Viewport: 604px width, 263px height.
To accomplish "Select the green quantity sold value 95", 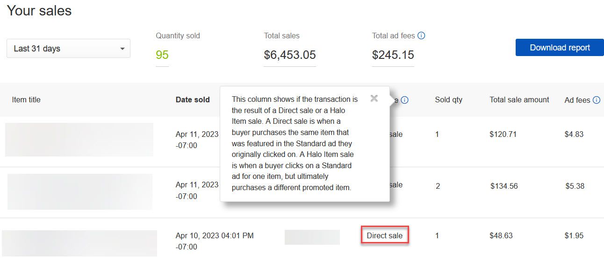I will coord(162,55).
